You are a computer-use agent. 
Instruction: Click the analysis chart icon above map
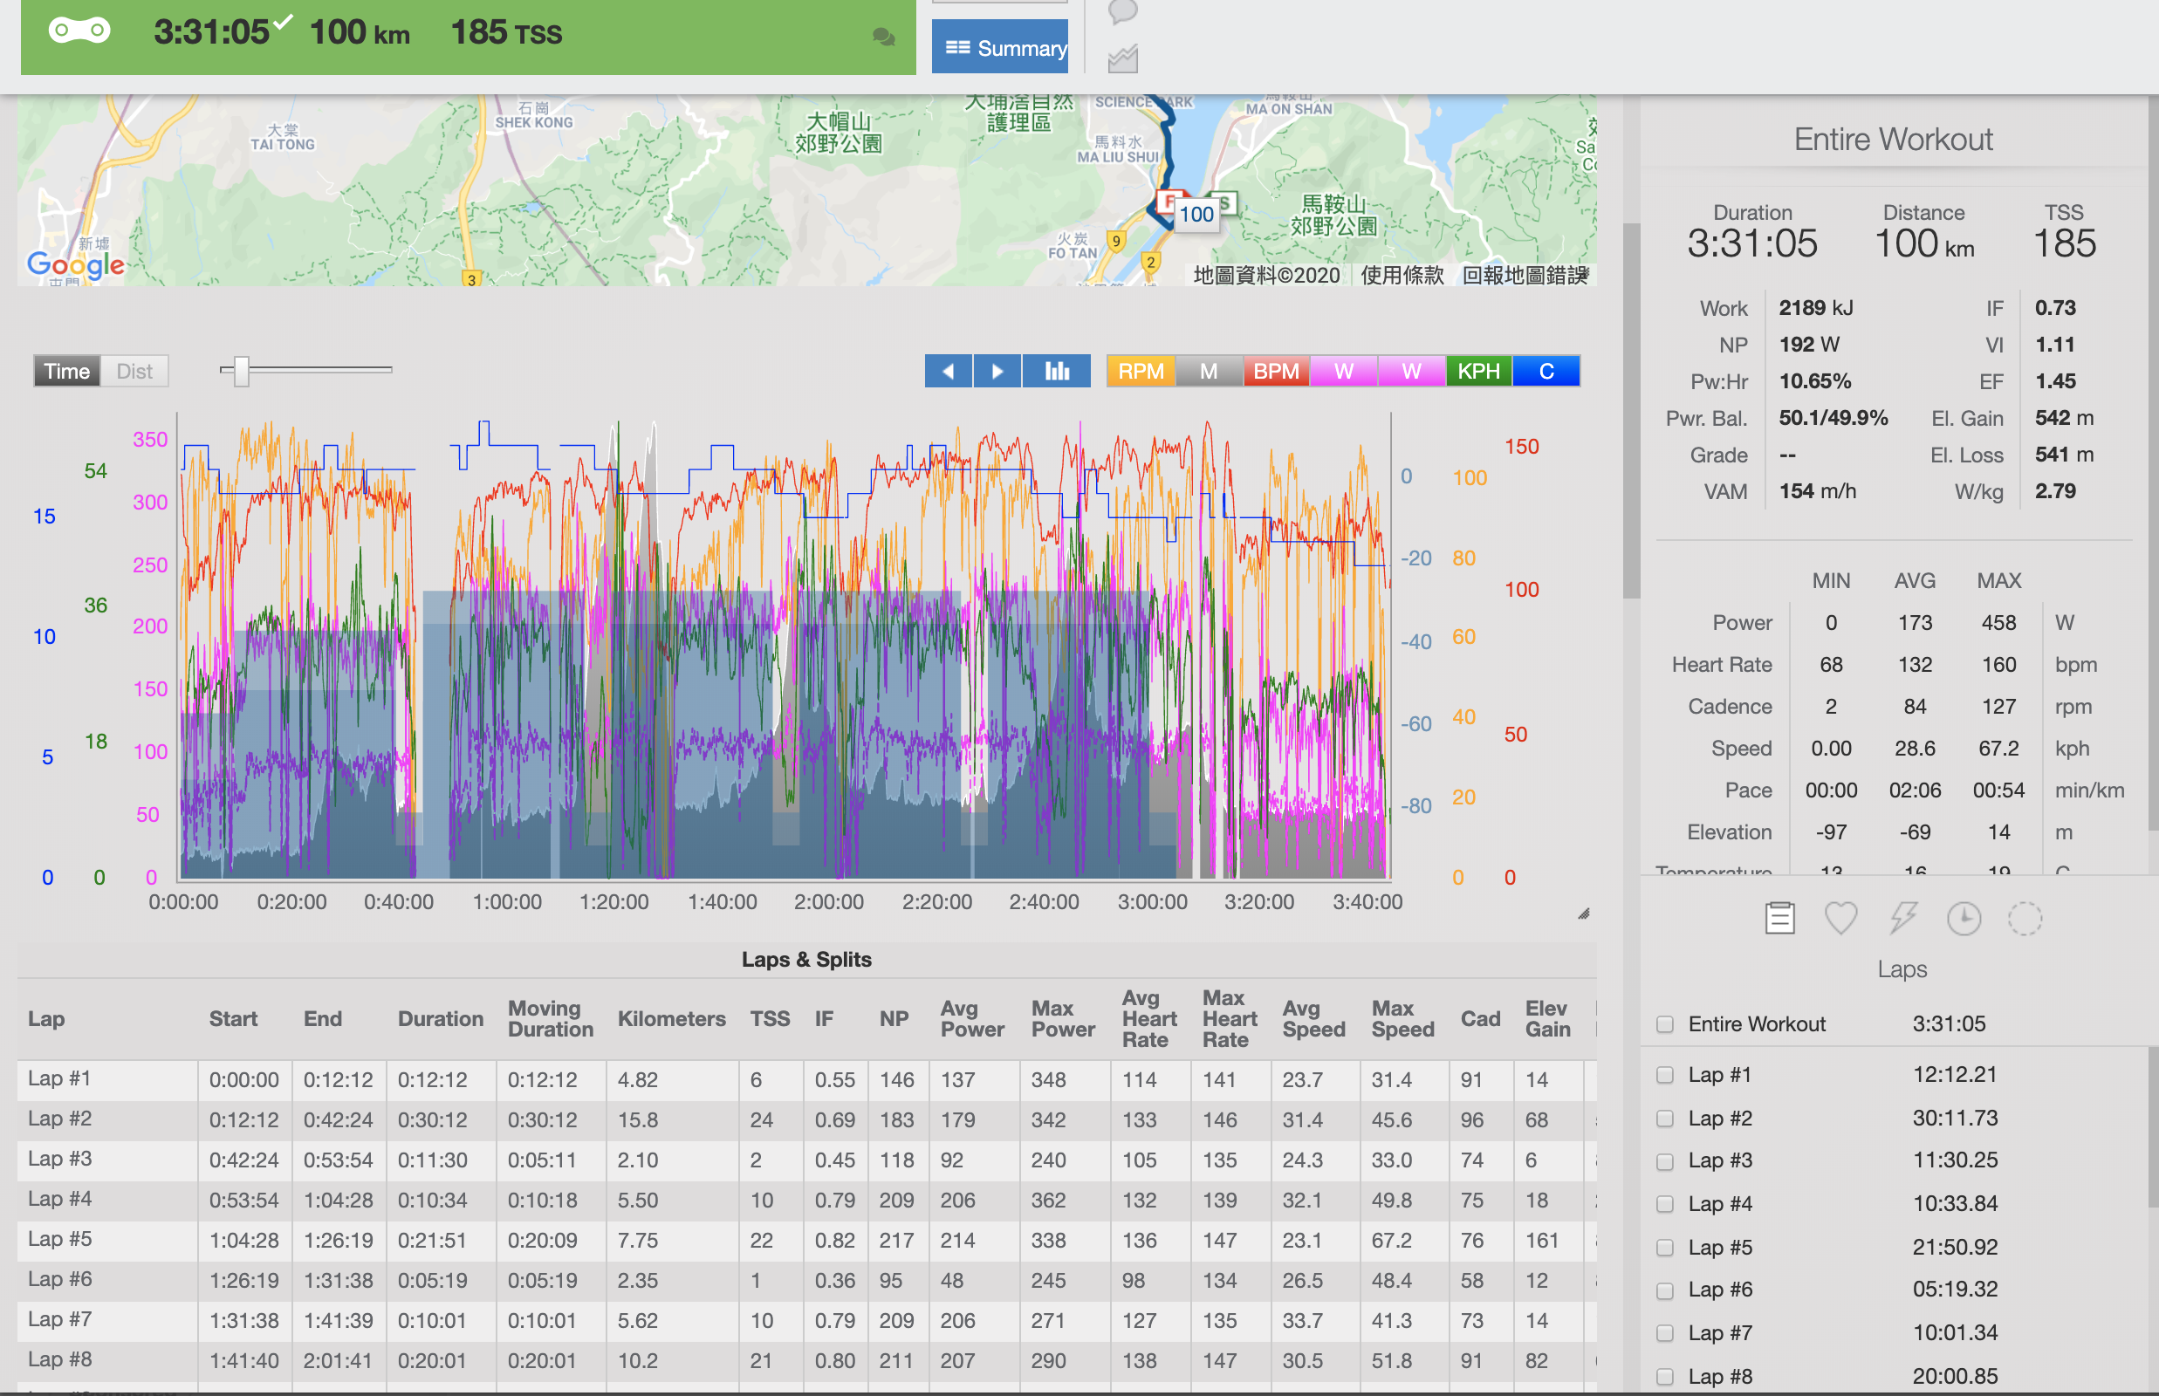pos(1122,60)
